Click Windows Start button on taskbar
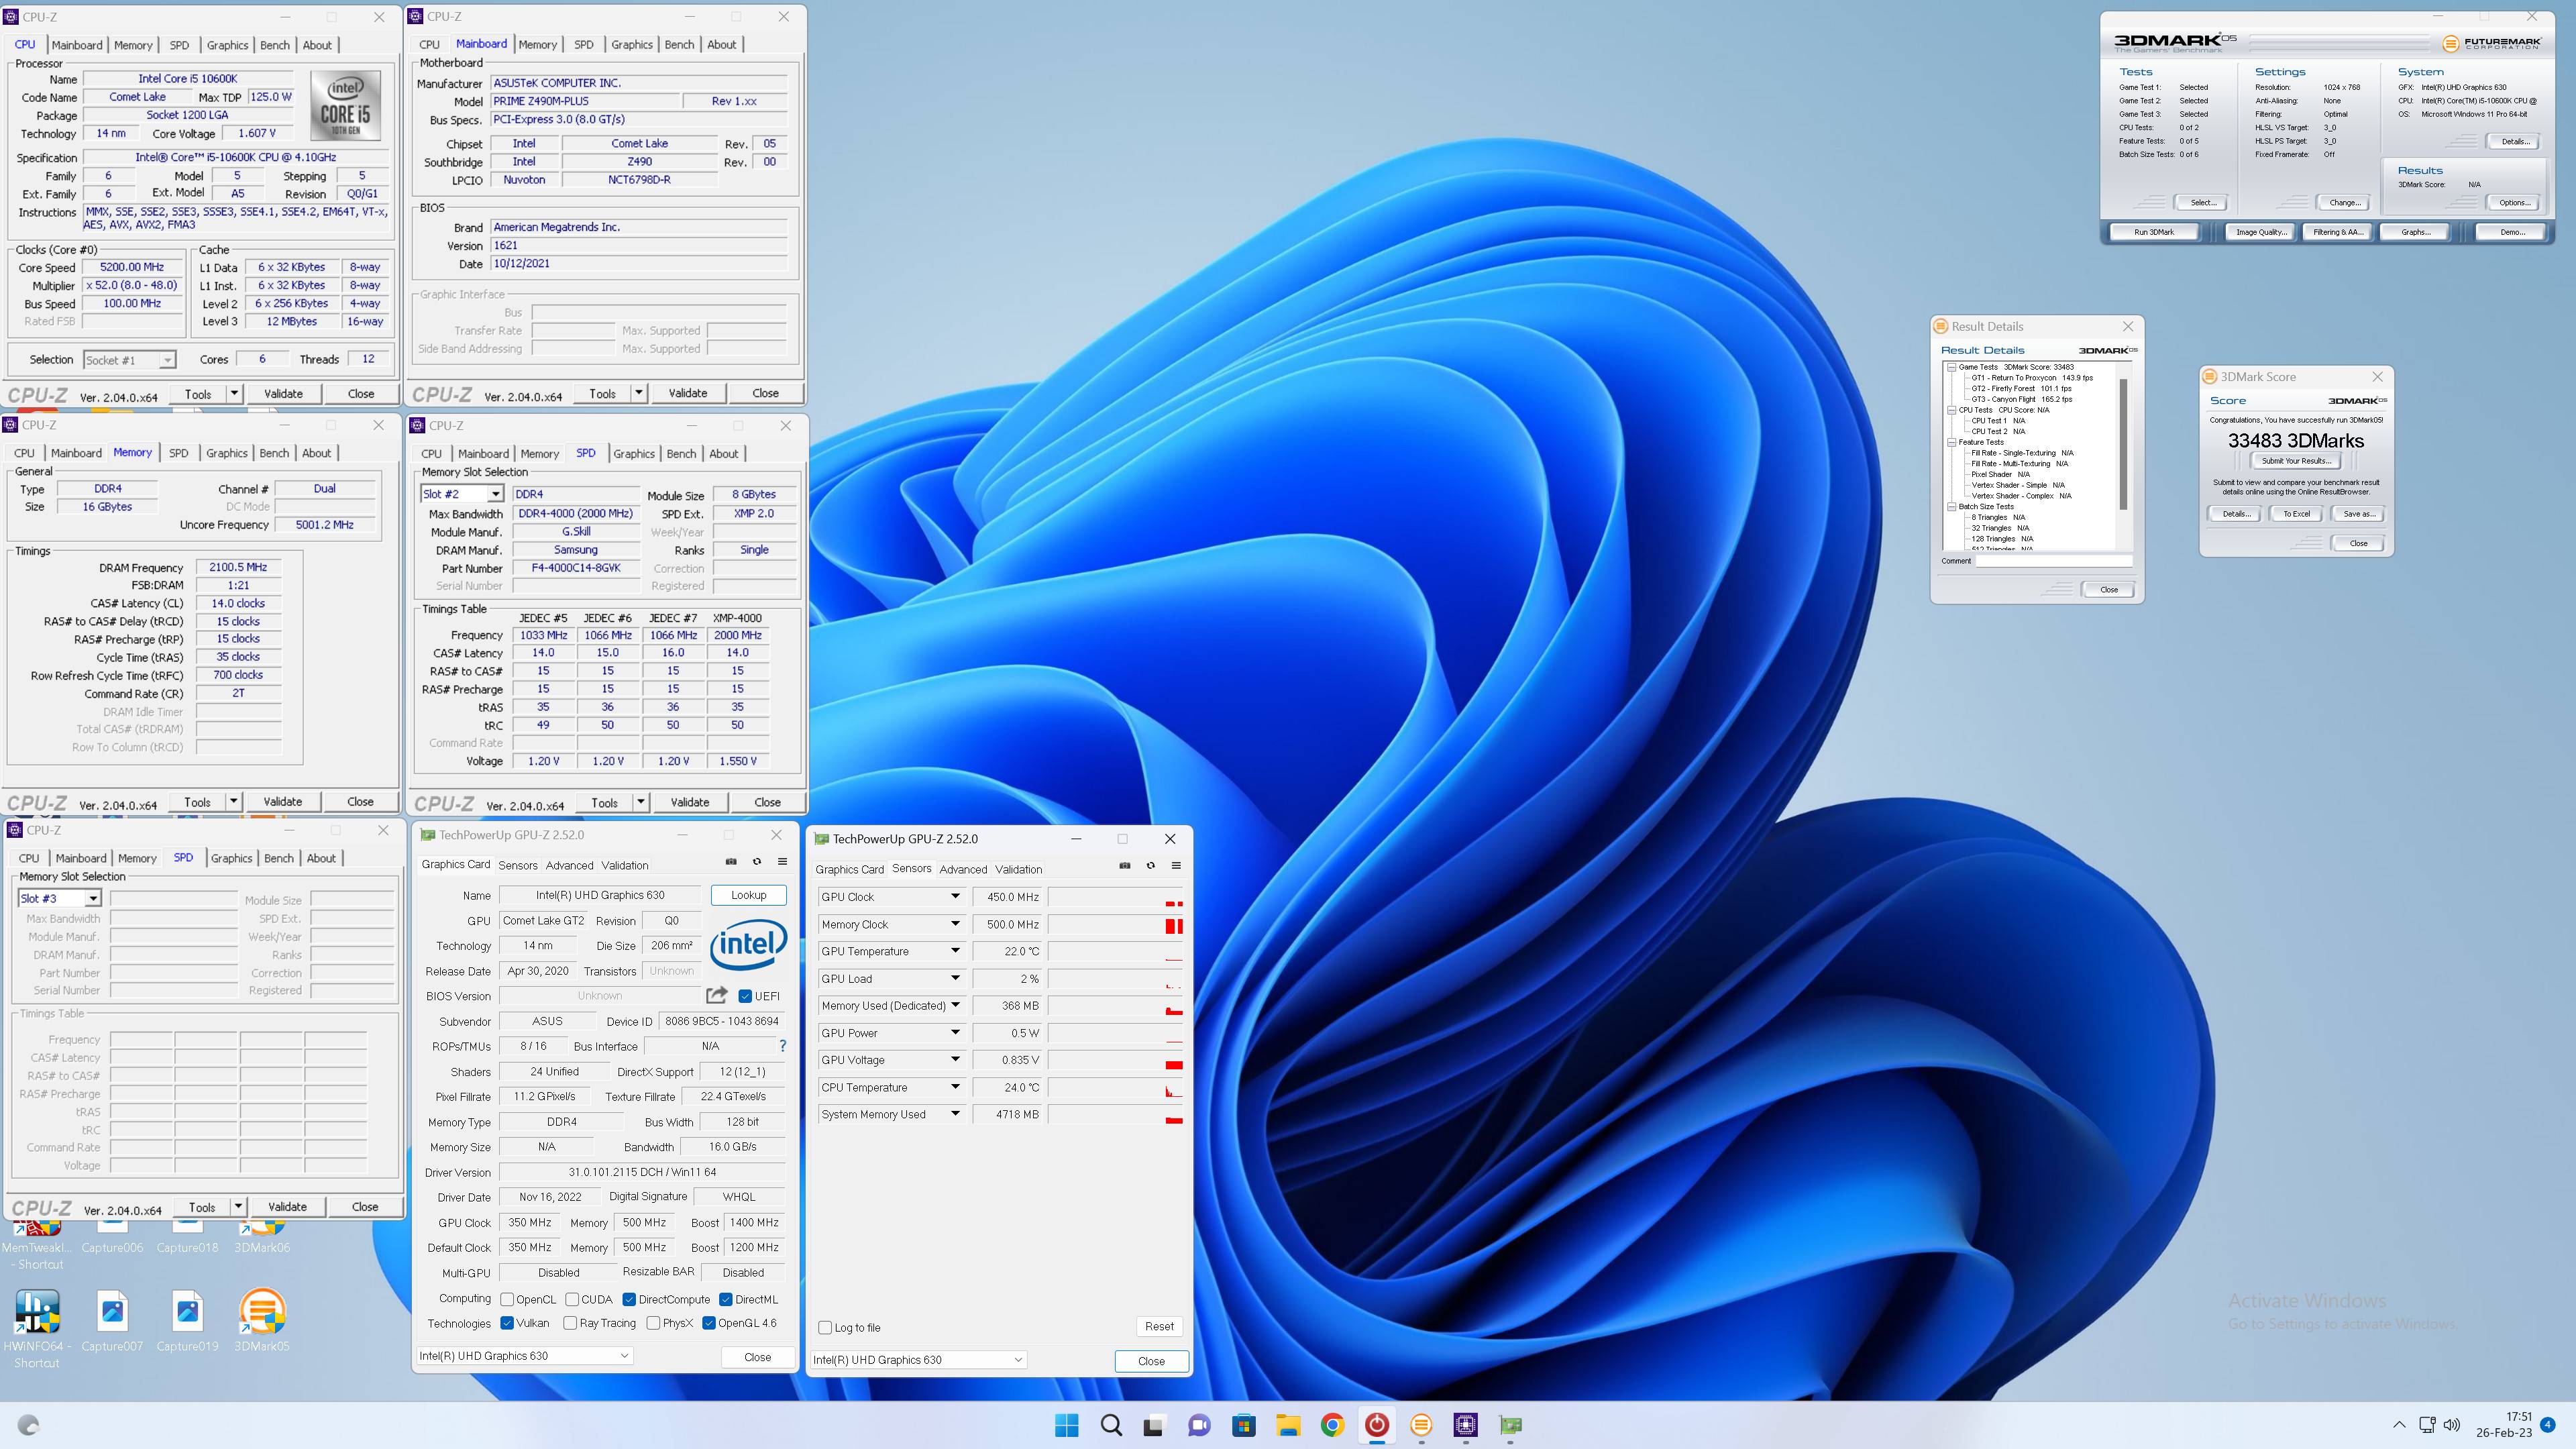Viewport: 2576px width, 1449px height. tap(1067, 1425)
